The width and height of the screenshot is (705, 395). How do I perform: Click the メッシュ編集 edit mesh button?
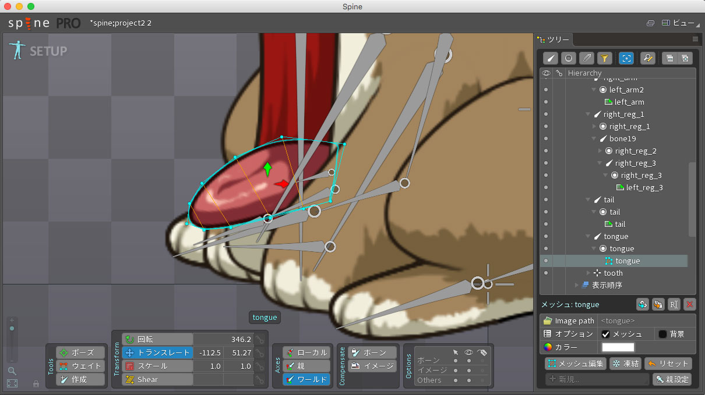pyautogui.click(x=576, y=364)
